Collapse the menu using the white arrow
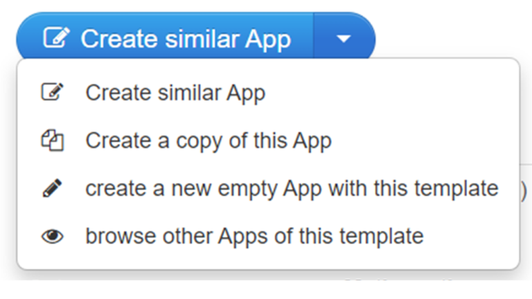Screen dimensions: 532x299 [x=344, y=39]
